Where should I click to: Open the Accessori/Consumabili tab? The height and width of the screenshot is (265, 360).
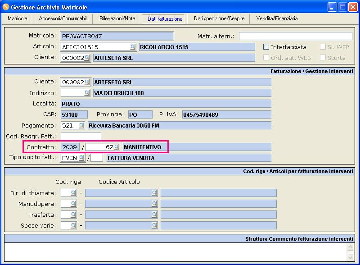[63, 18]
